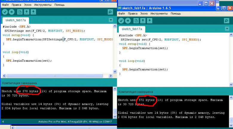Maximize the right Arduino 1.6.5 window
The width and height of the screenshot is (233, 129).
(x=224, y=8)
